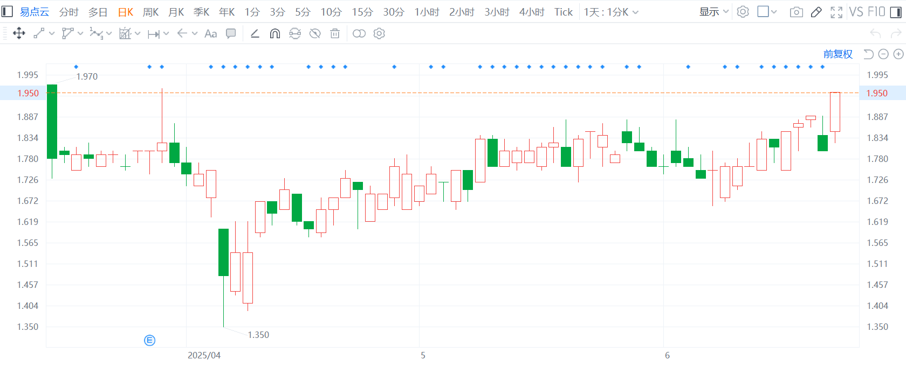Open drawing toolbar settings gear
Screen dimensions: 906x367
[379, 34]
